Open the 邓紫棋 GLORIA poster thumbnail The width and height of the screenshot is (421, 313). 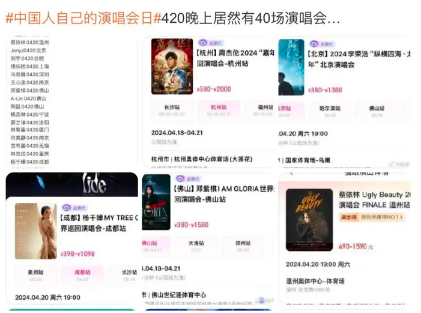tap(156, 202)
